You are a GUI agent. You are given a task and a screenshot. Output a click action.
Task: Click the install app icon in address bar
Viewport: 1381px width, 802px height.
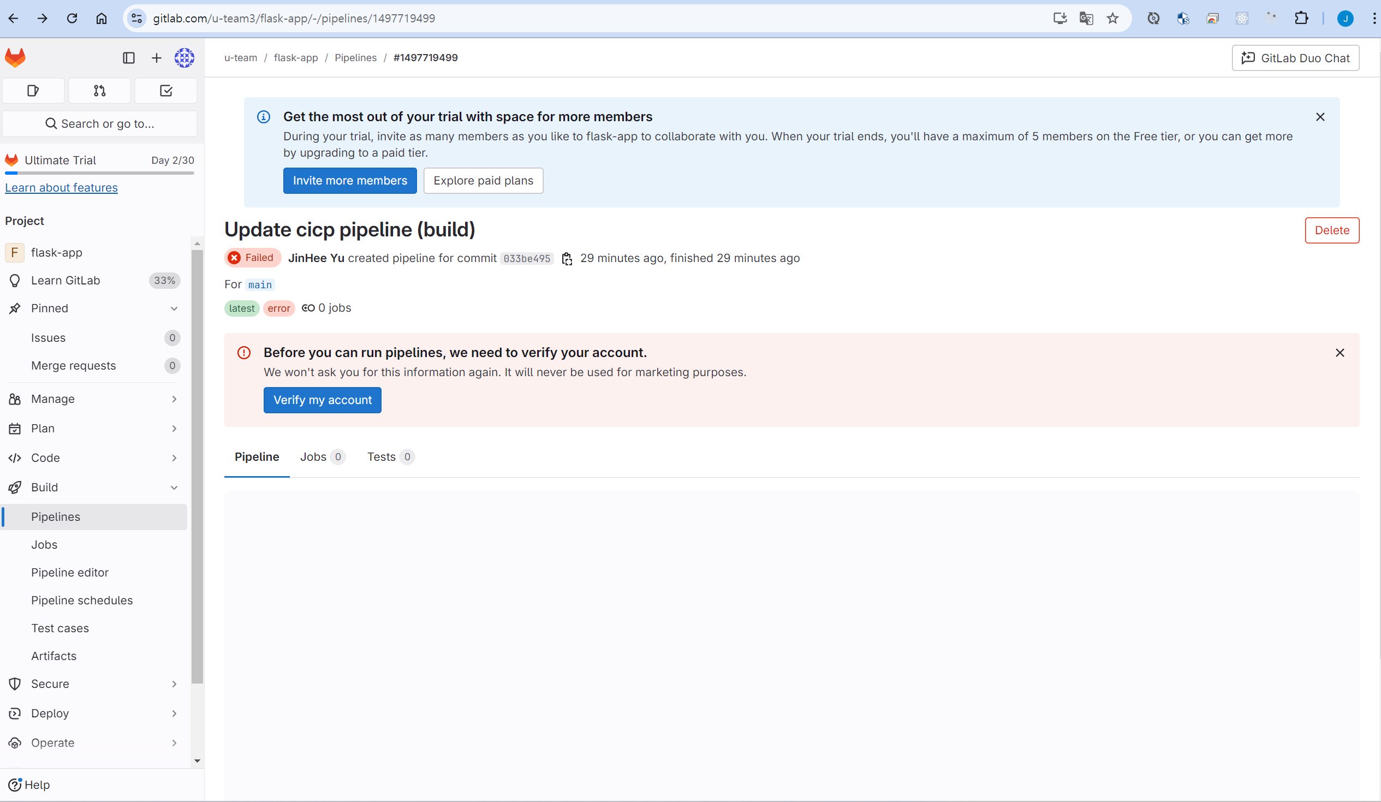click(1060, 19)
